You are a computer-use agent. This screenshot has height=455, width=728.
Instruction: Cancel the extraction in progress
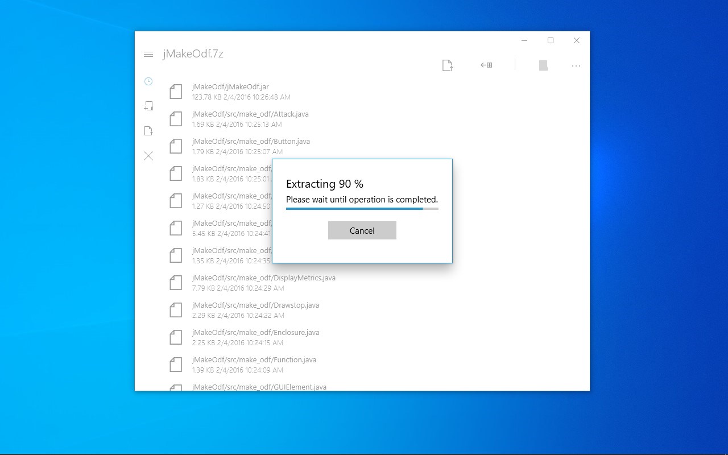tap(362, 230)
